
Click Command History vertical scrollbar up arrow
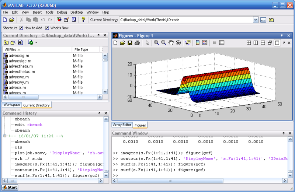click(106, 119)
